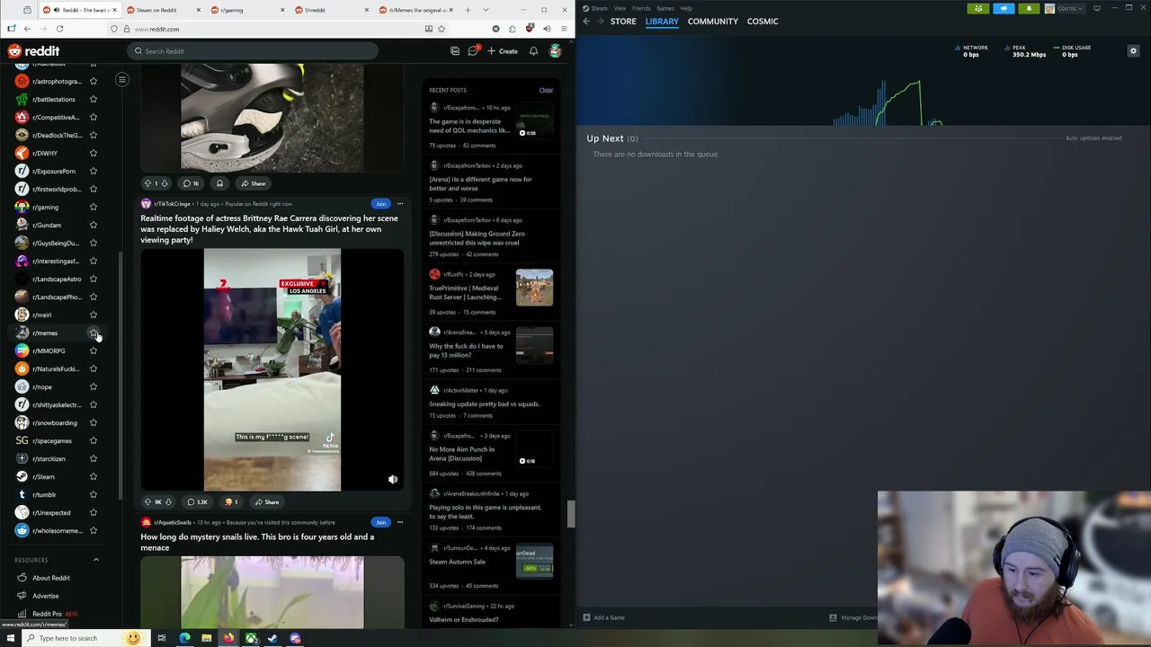Screen dimensions: 1151x647
Task: Favorite r/memes with star
Action: pyautogui.click(x=93, y=332)
